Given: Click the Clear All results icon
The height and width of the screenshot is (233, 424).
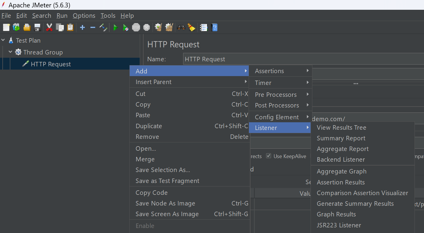Looking at the screenshot, I should tap(169, 28).
